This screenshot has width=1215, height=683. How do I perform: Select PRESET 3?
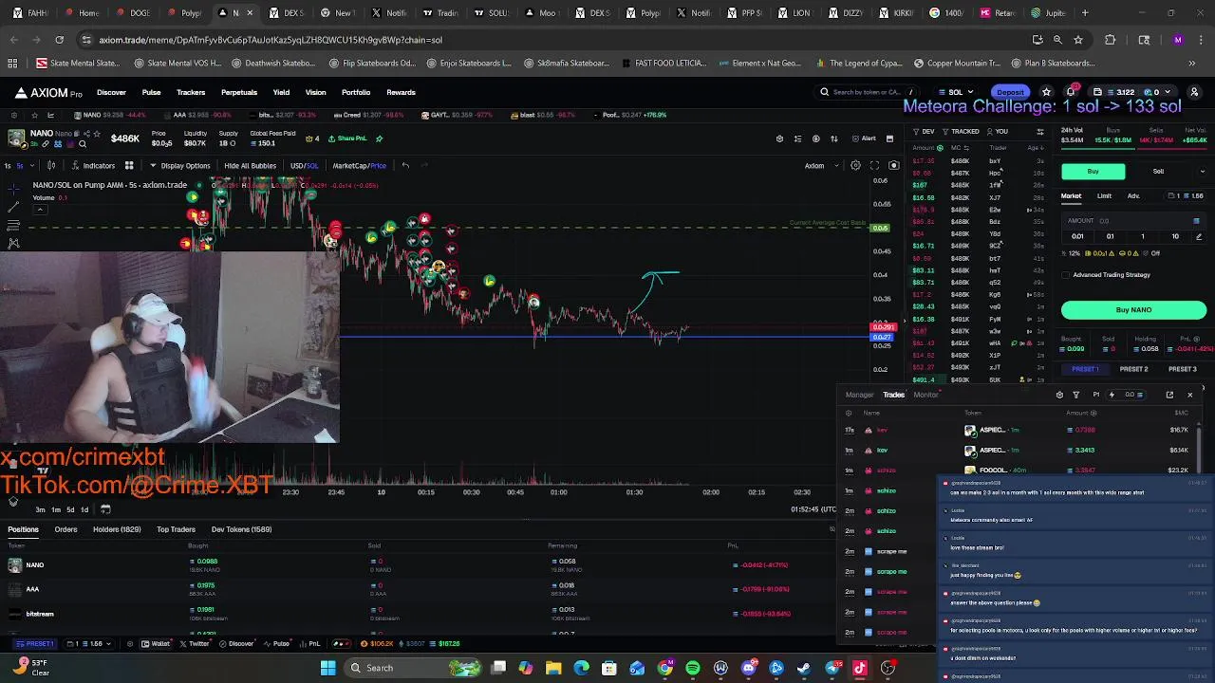coord(1182,369)
